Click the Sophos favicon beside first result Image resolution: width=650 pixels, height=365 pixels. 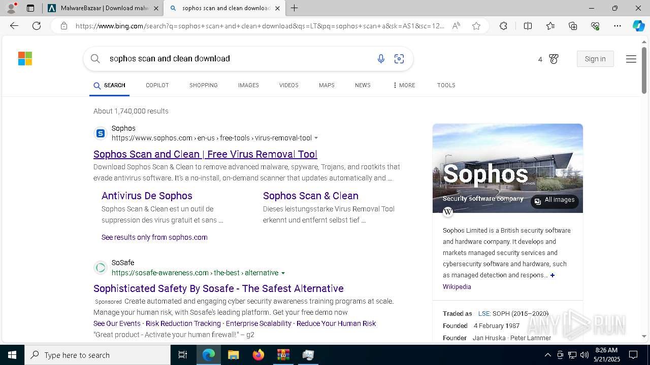[x=101, y=133]
